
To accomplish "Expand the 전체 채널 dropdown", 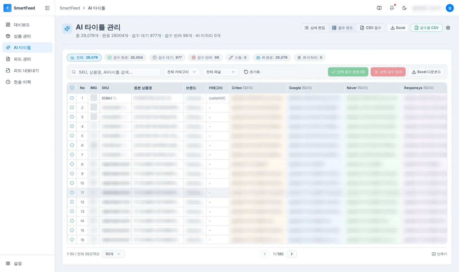I will [221, 72].
